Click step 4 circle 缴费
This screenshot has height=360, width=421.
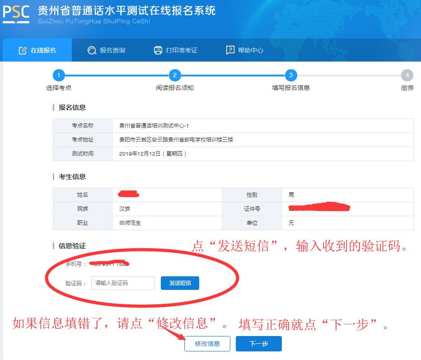coord(407,76)
